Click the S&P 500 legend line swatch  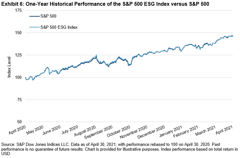[34, 16]
